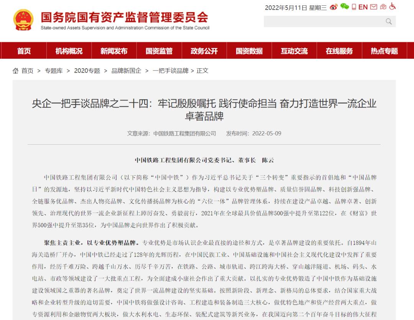
Task: Go to 一把手谈品牌 in the breadcrumb
Action: 171,71
